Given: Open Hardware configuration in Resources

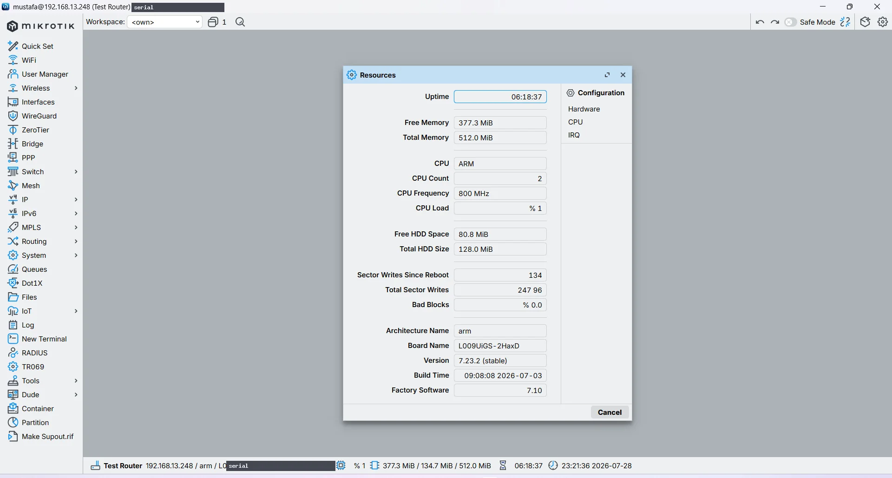Looking at the screenshot, I should (x=584, y=109).
